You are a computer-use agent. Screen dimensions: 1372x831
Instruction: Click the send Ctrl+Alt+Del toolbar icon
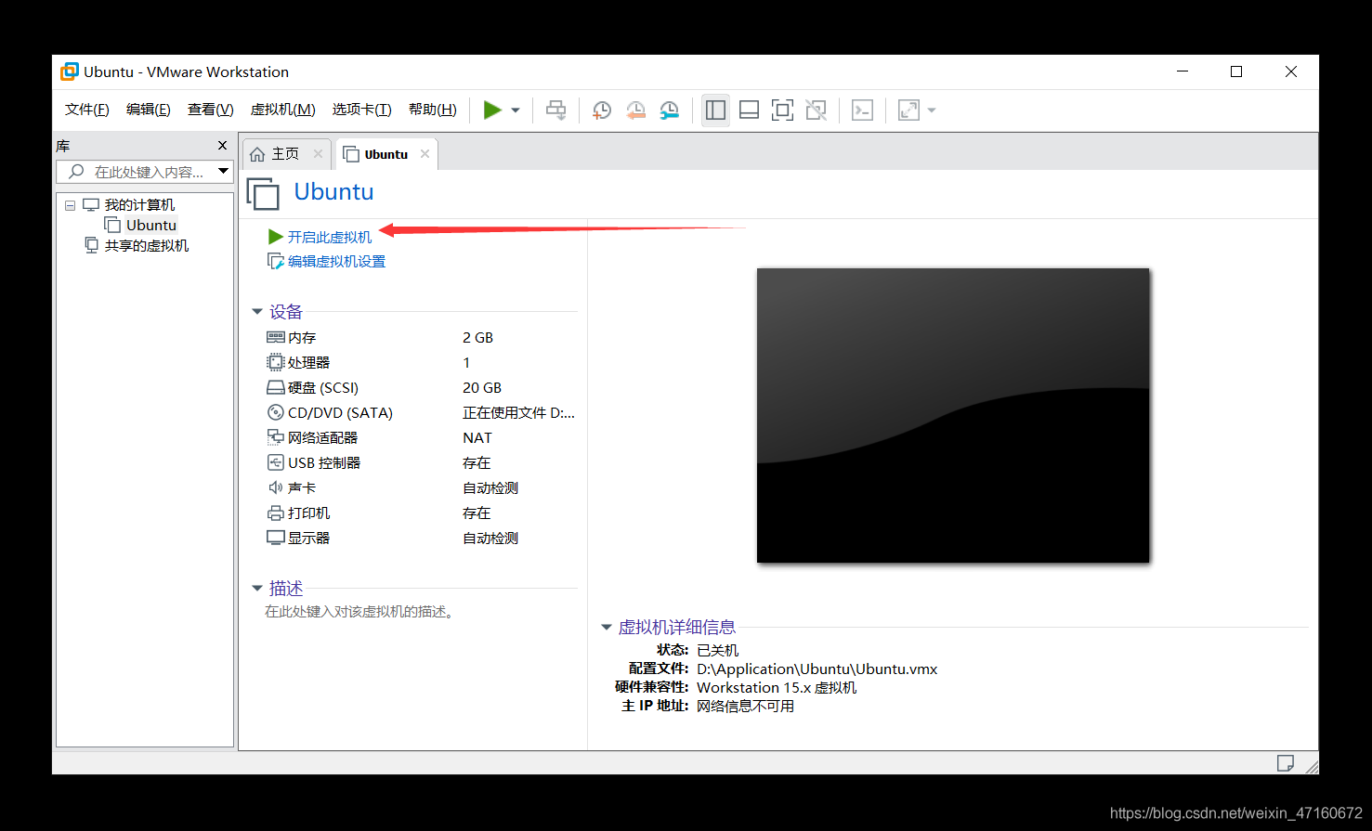[555, 110]
